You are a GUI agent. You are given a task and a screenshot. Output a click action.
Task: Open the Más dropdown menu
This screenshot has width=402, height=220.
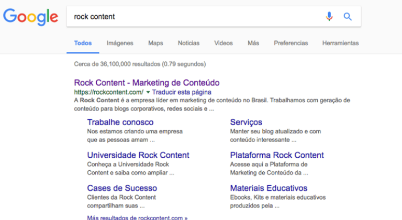click(253, 43)
